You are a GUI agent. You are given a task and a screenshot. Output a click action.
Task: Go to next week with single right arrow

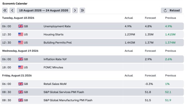tap(75, 11)
